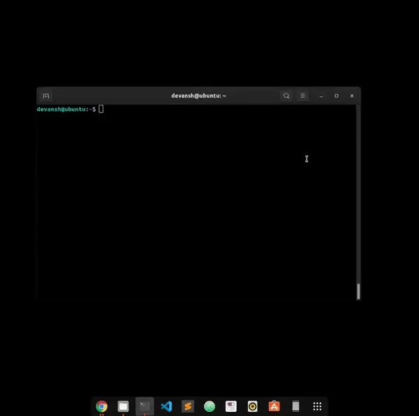Viewport: 419px width, 416px height.
Task: Launch Visual Studio Code from dock
Action: click(166, 406)
